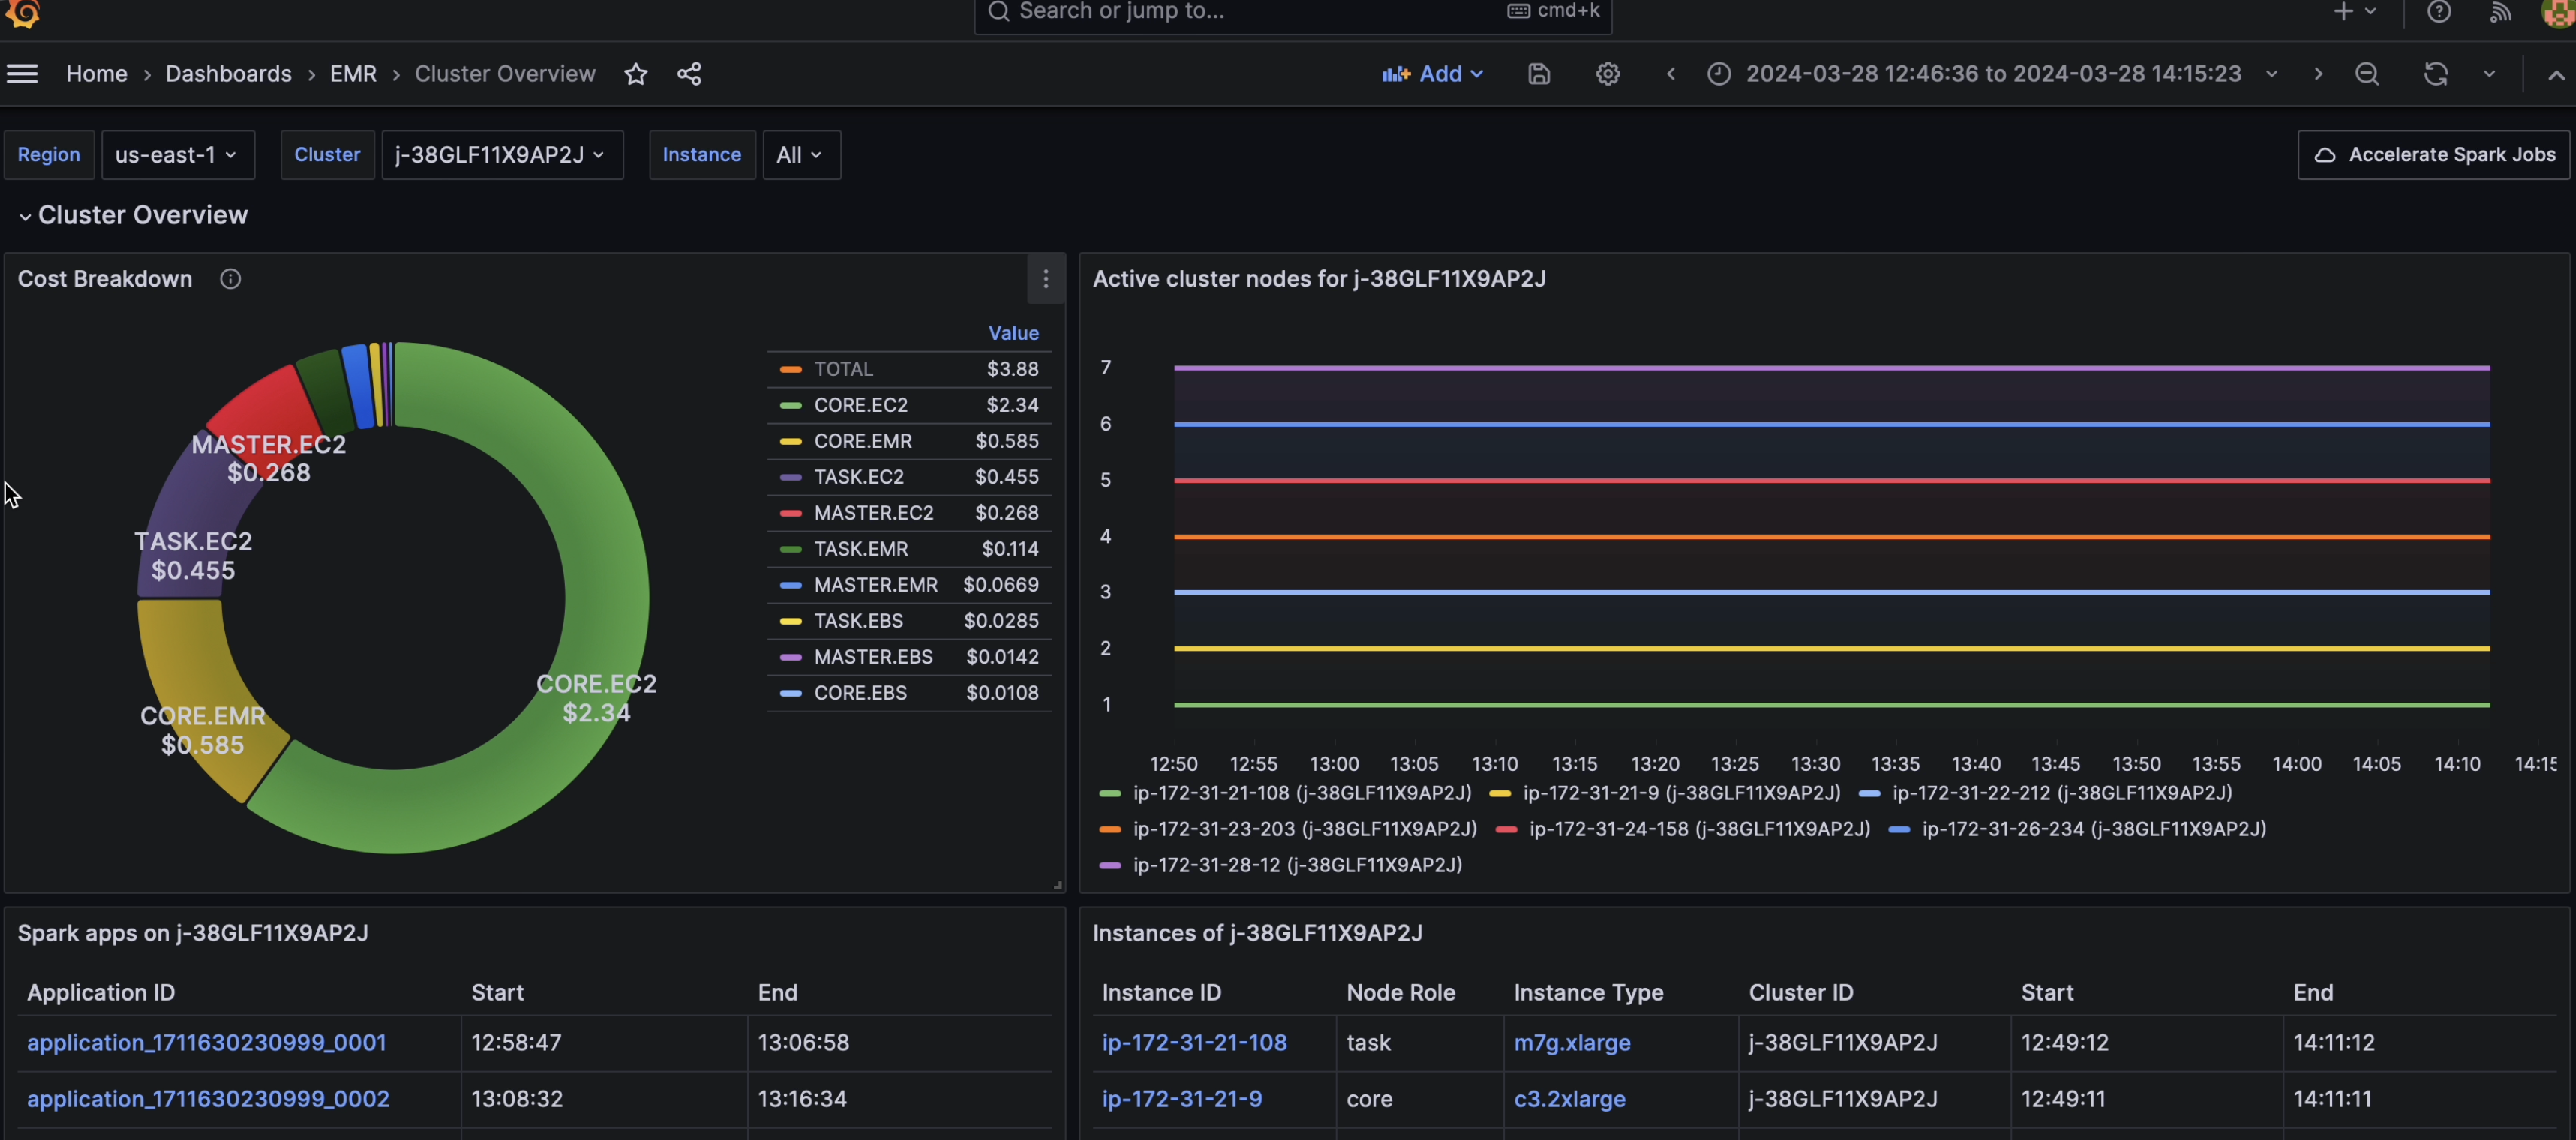The width and height of the screenshot is (2576, 1140).
Task: Open the us-east-1 Region dropdown
Action: [177, 154]
